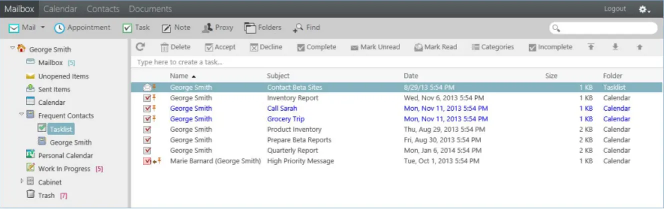Open the Personal Calendar folder
The height and width of the screenshot is (209, 666).
tap(65, 156)
